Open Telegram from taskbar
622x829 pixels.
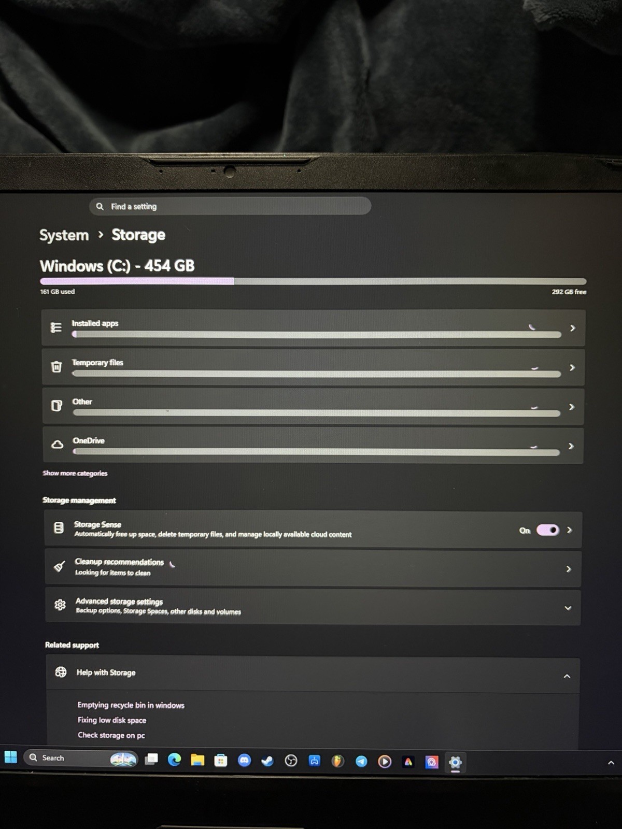point(361,761)
